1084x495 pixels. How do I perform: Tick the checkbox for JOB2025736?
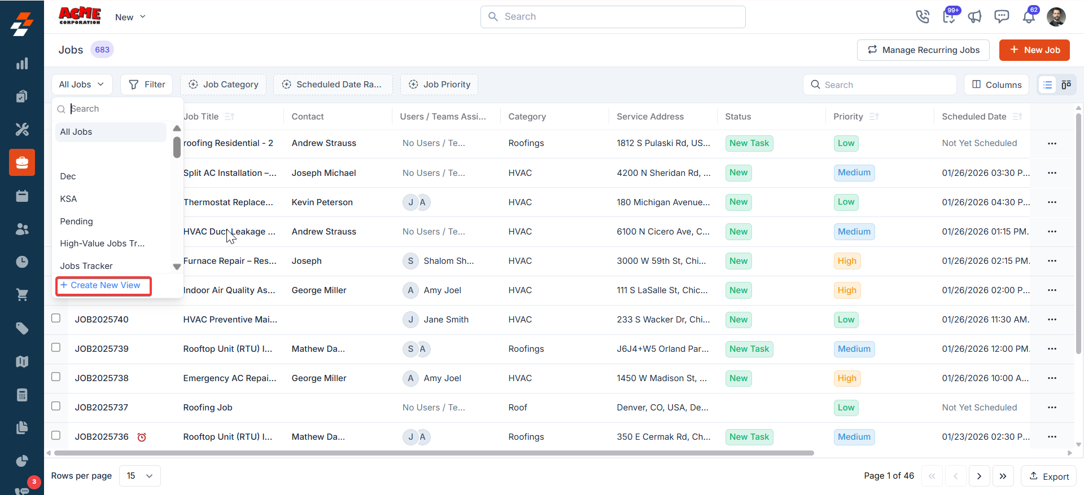click(x=56, y=435)
